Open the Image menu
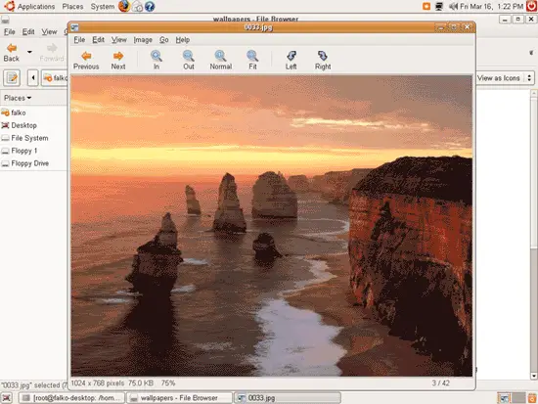Screen dimensions: 538x404 (143, 40)
